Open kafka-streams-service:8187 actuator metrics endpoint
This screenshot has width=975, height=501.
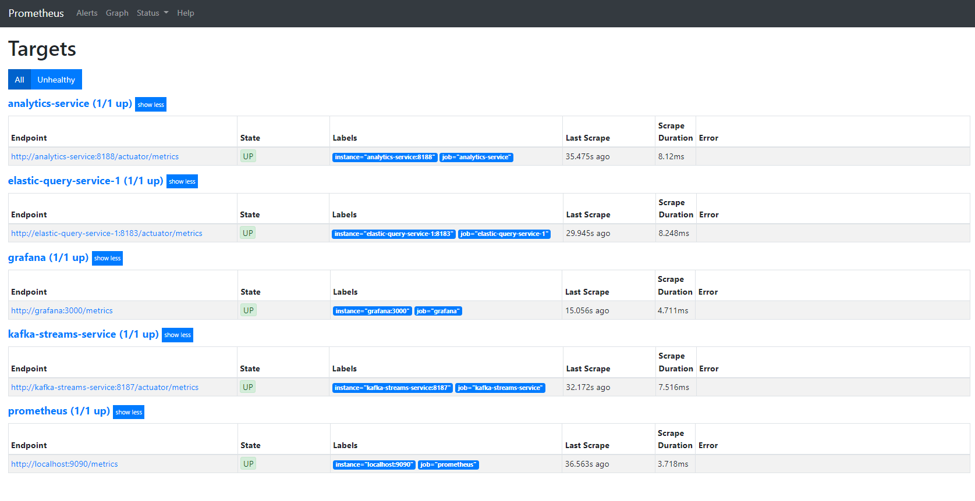(105, 387)
